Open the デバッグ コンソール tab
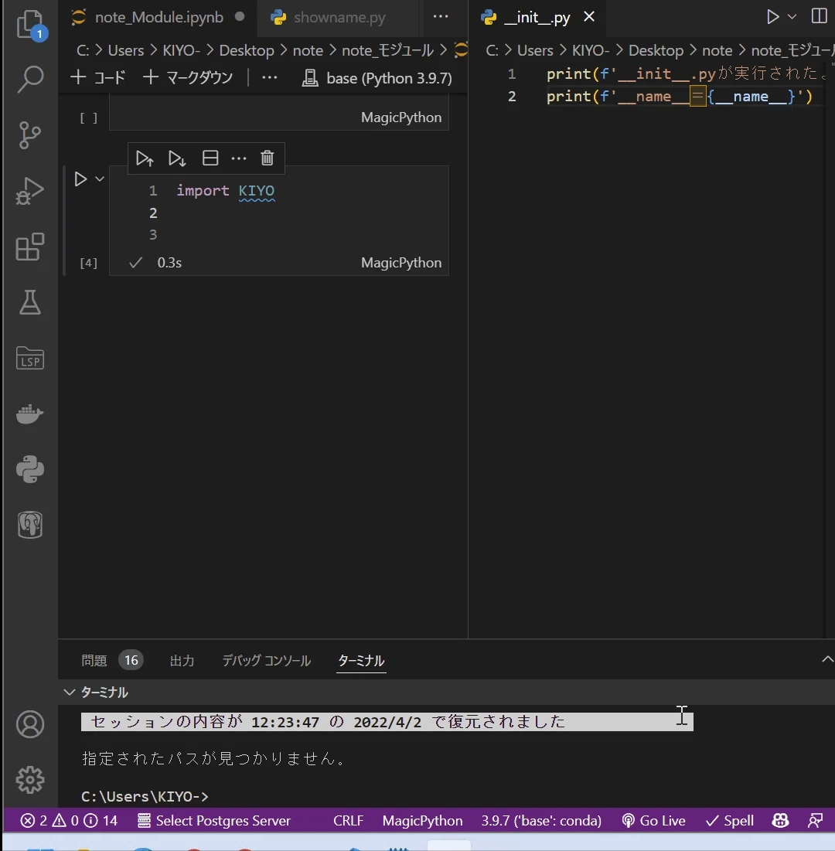The image size is (835, 851). [266, 661]
